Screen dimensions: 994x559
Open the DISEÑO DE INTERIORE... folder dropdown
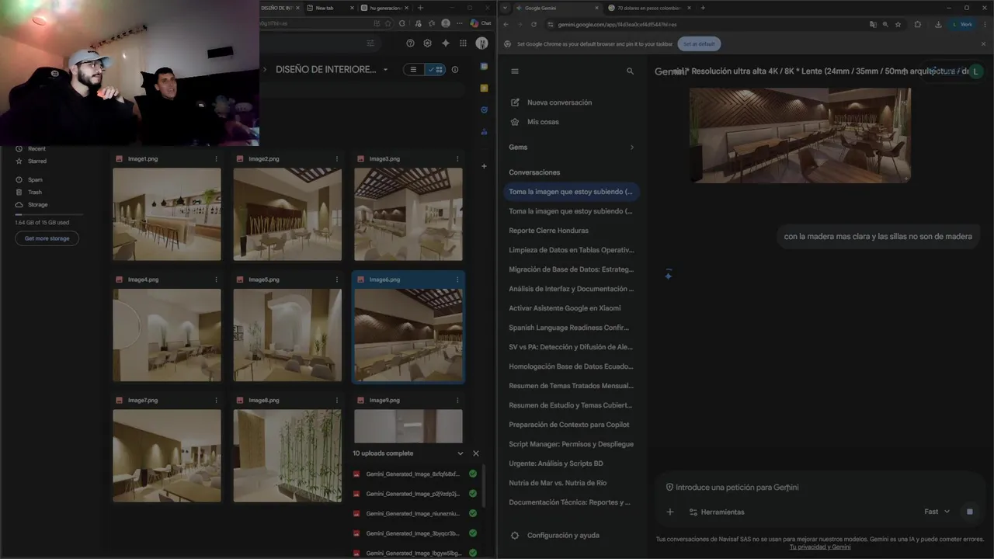[385, 70]
